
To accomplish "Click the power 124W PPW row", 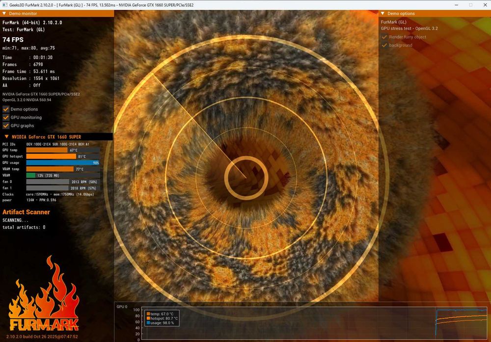I will (x=29, y=200).
